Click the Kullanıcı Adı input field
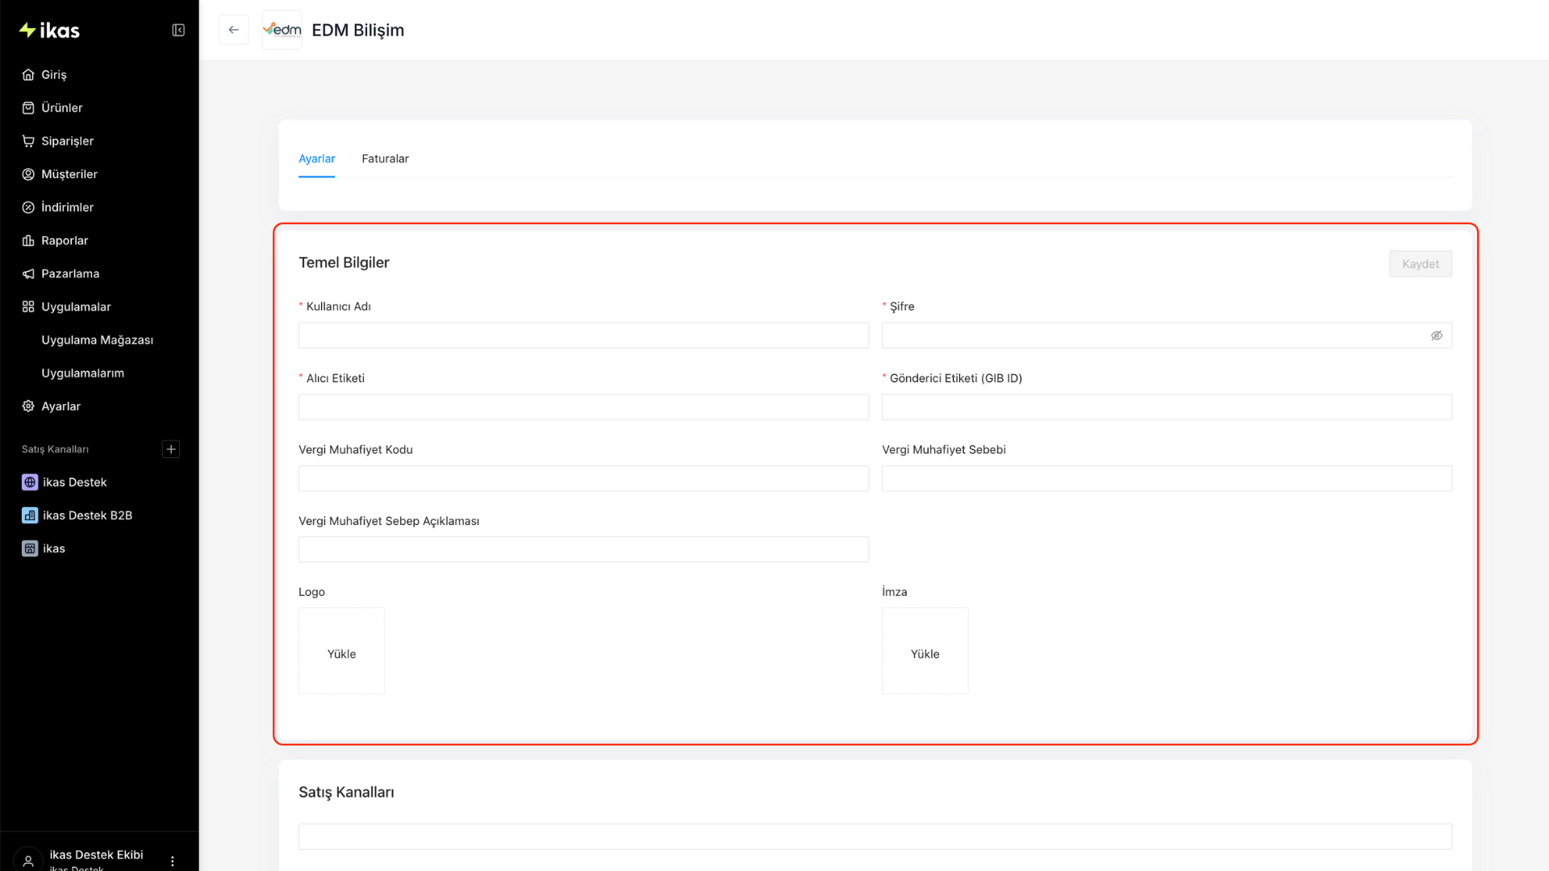 pos(583,335)
